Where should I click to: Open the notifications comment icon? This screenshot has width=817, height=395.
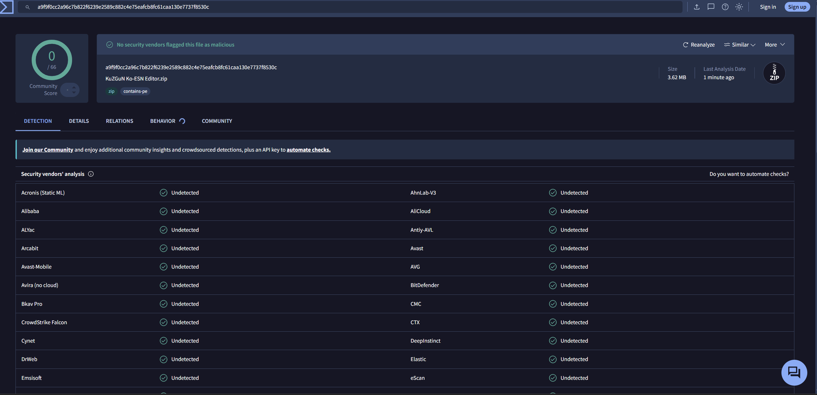[x=711, y=7]
